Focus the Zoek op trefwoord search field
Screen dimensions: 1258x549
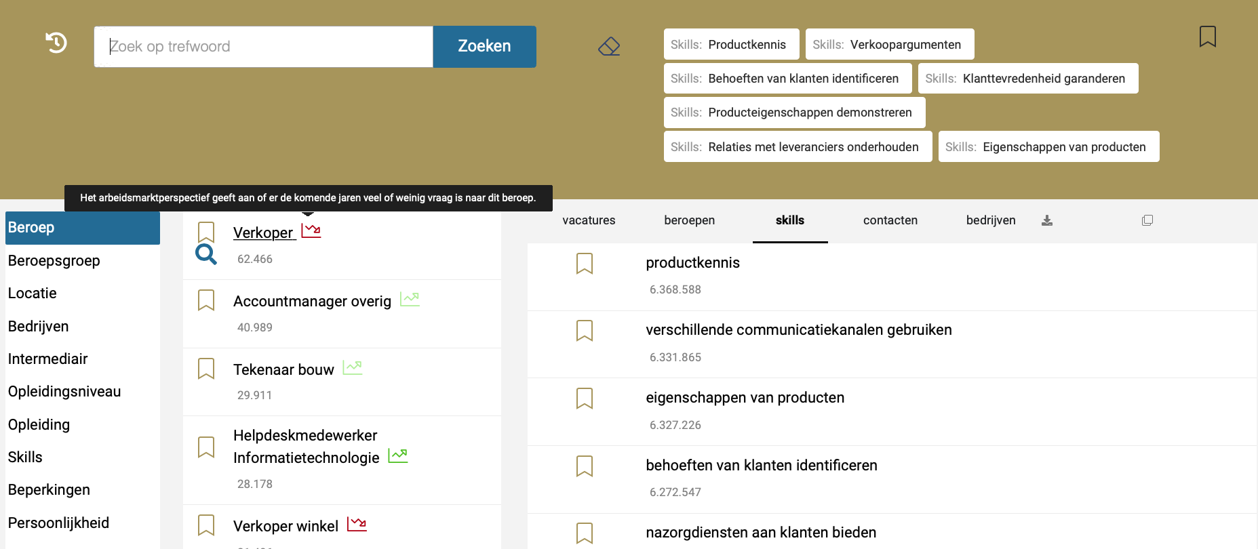click(263, 47)
